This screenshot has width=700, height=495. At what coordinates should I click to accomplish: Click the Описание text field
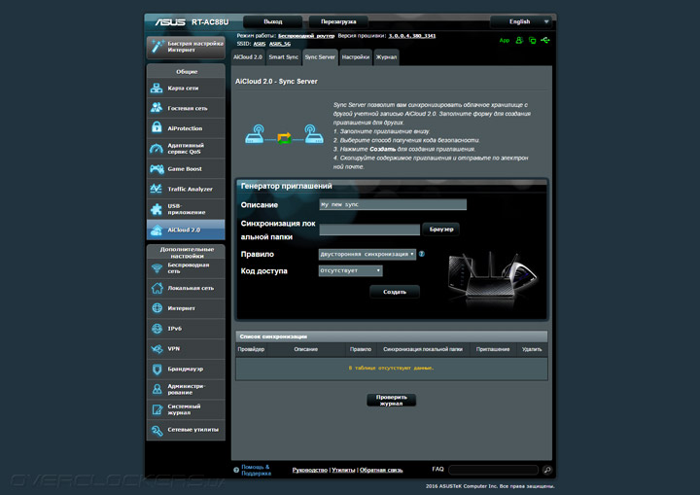click(x=393, y=205)
